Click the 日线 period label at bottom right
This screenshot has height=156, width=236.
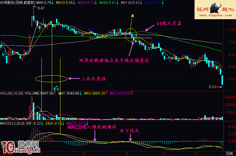tap(229, 154)
